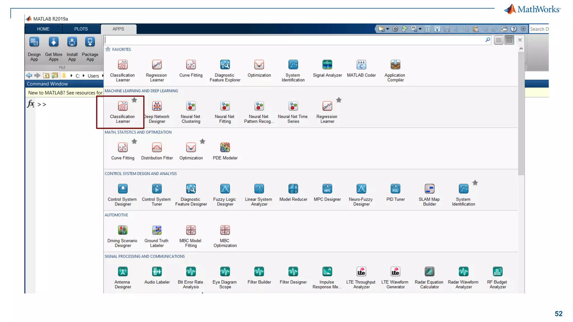Unfavorite System Identification in Control System section
573x322 pixels.
click(x=475, y=183)
